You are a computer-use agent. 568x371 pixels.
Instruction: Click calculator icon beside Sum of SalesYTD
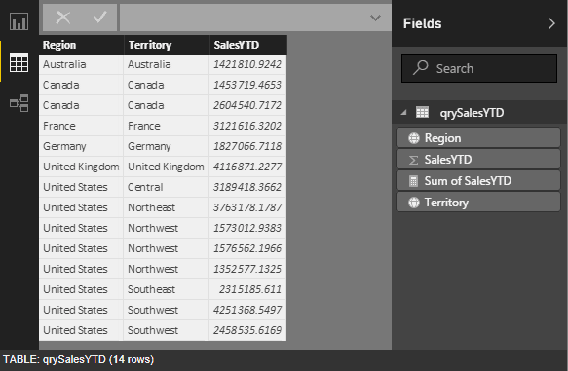tap(413, 181)
